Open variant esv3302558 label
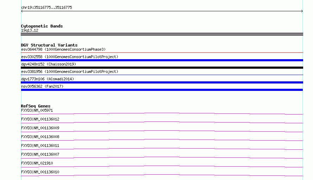The image size is (313, 180). coord(70,57)
